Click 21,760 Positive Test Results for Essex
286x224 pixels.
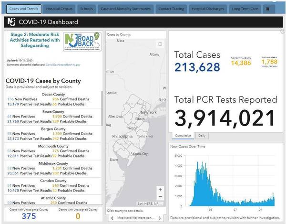coord(30,121)
